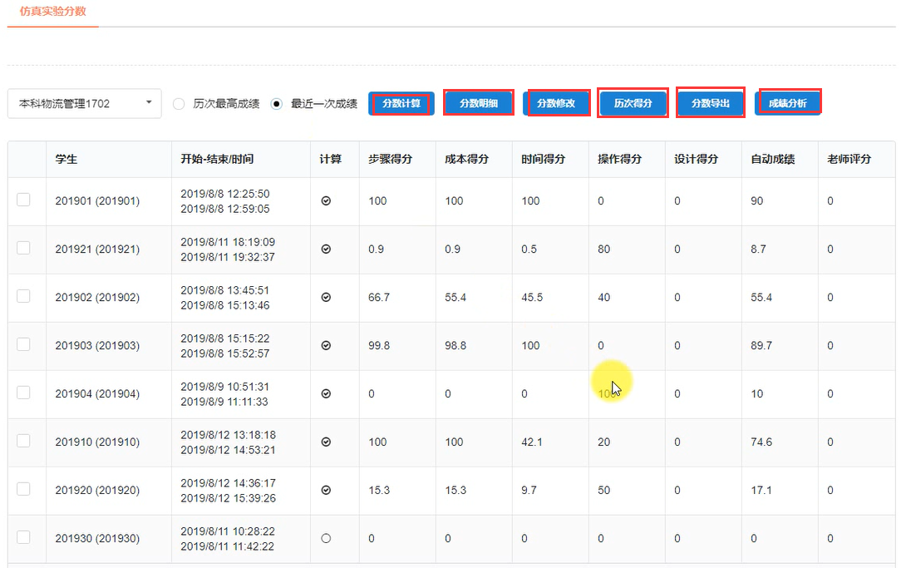The width and height of the screenshot is (906, 568).
Task: Click the calculated check icon for student 201921
Action: coord(326,249)
